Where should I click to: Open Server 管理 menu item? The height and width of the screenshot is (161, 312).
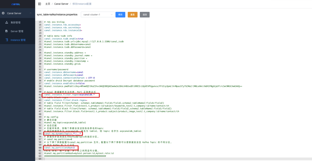click(18, 31)
